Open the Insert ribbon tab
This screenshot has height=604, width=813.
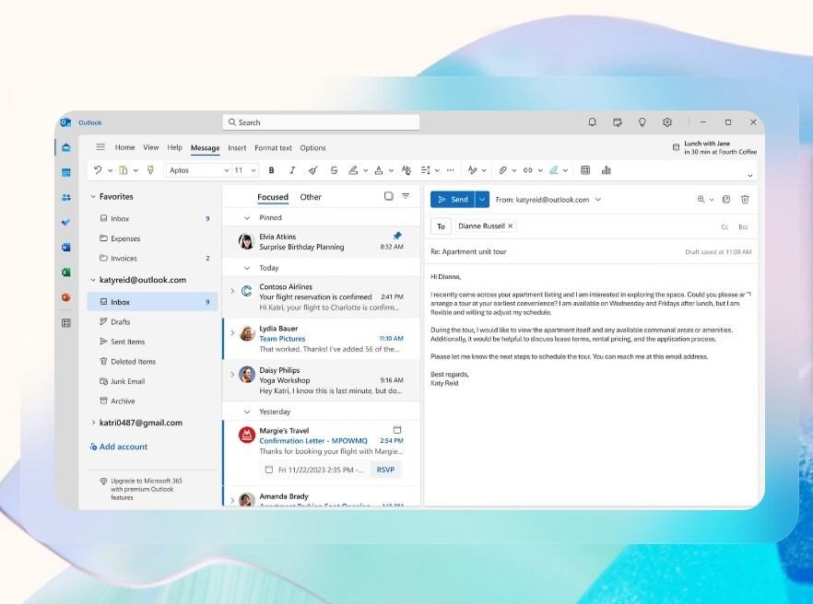click(x=237, y=147)
